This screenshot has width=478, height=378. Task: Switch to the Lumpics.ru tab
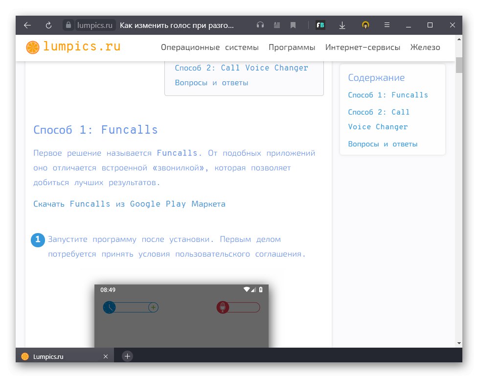click(x=49, y=356)
